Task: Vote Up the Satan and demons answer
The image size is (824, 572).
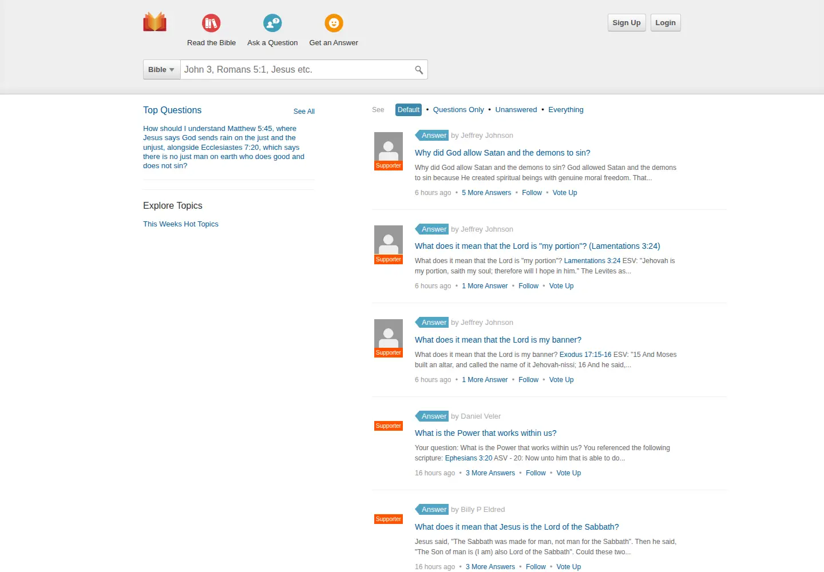Action: [565, 193]
